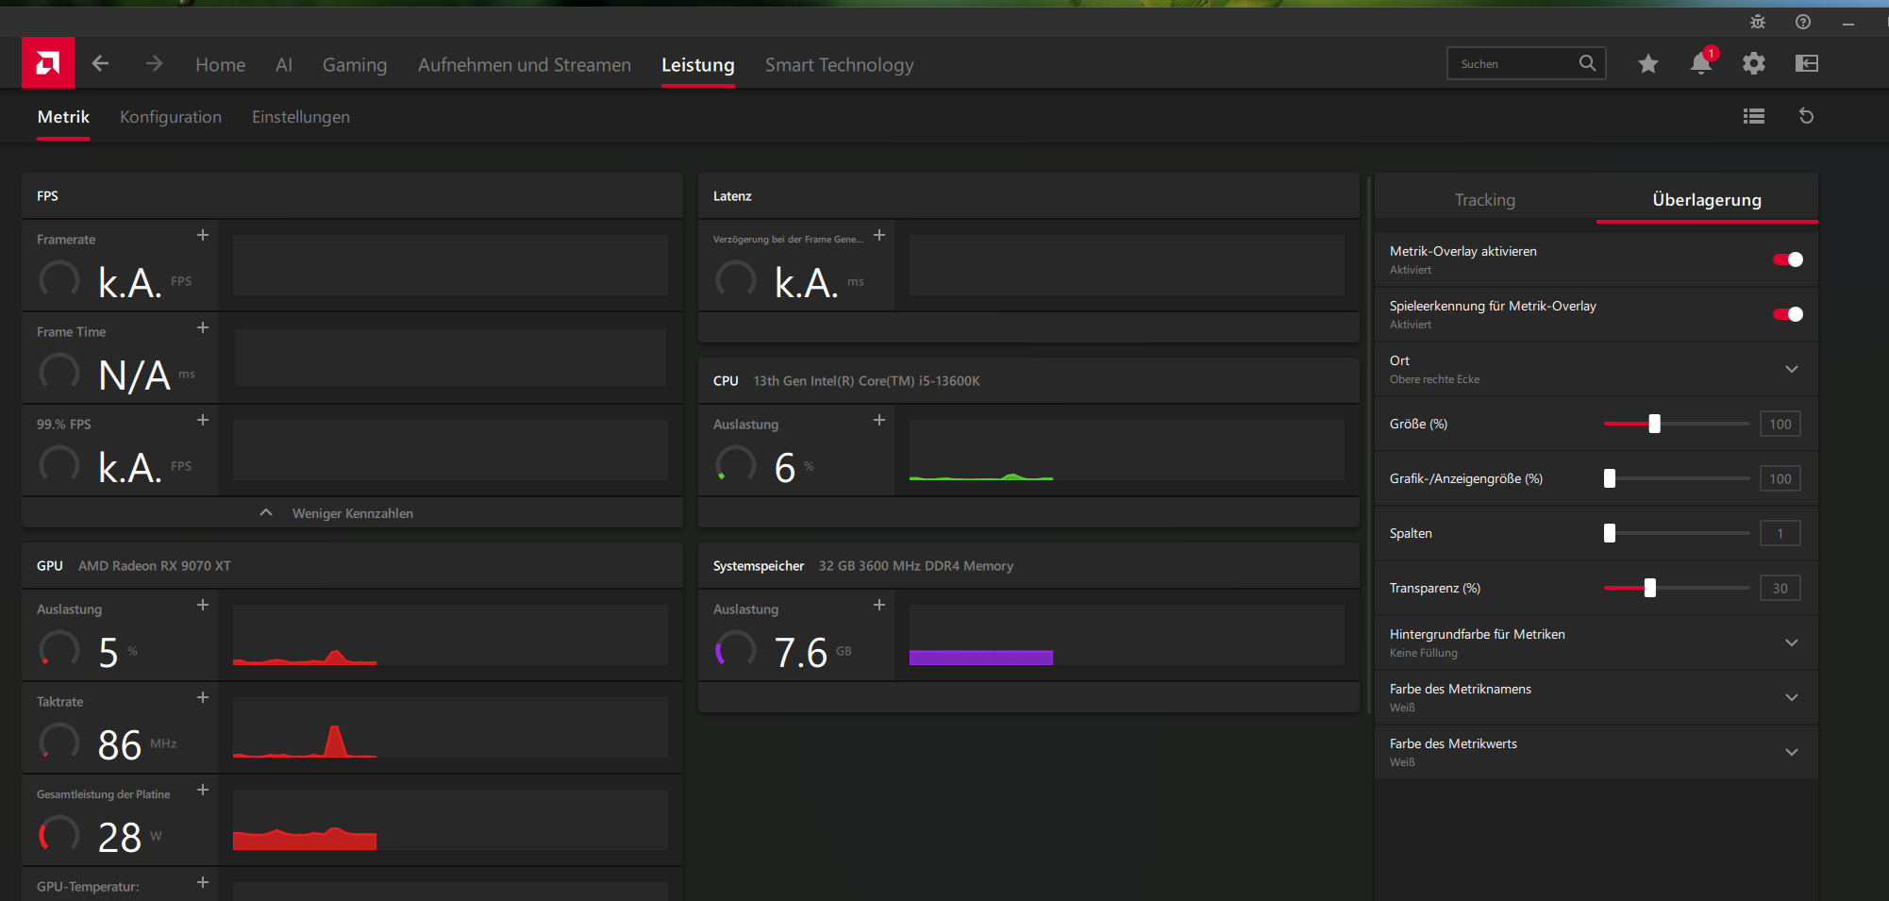
Task: Add Taktrate metric with plus icon
Action: coord(203,697)
